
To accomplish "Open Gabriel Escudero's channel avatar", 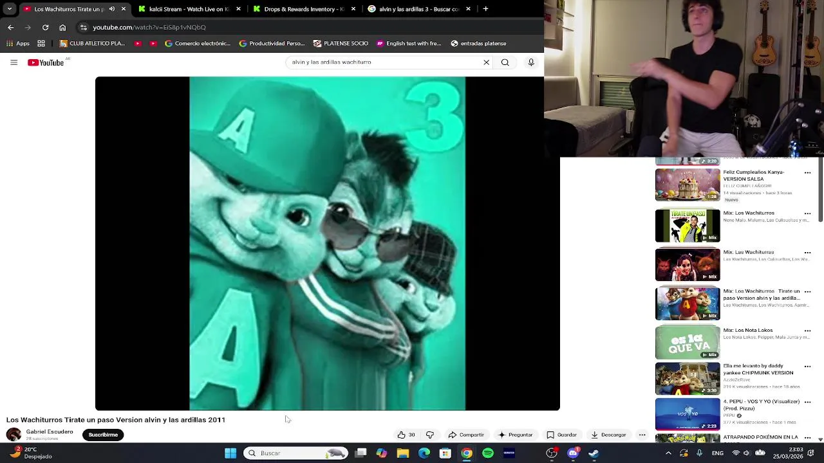I will [14, 435].
